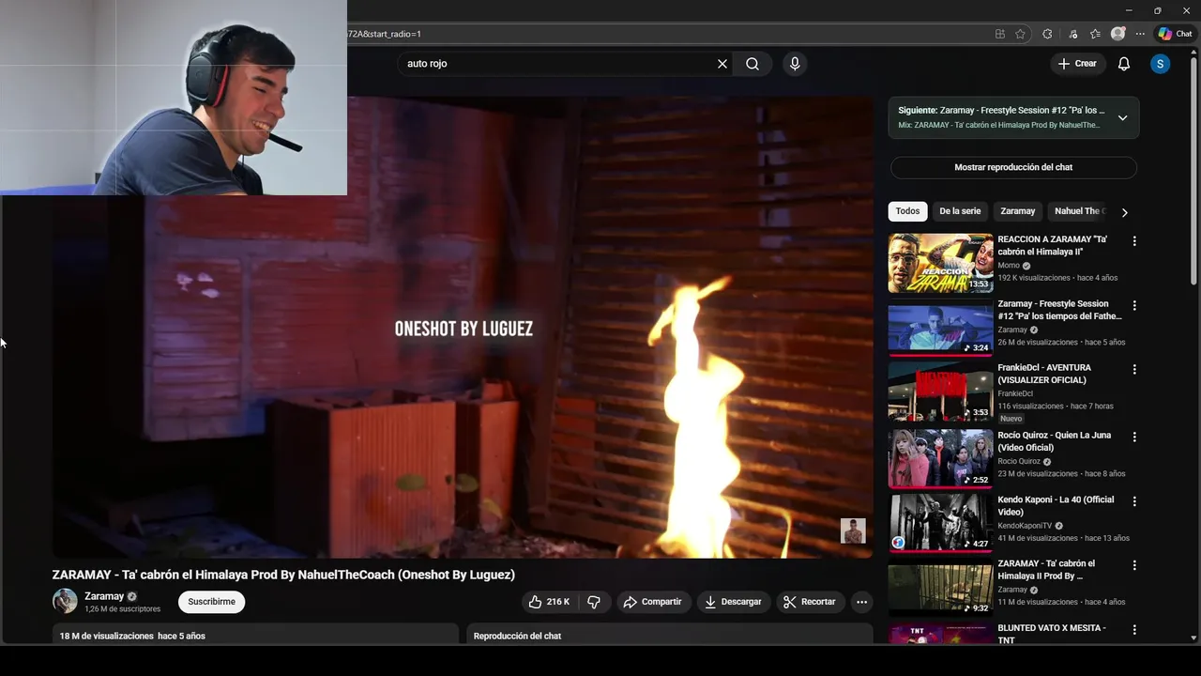Open options for Freestyle Session #12 video

tap(1134, 305)
